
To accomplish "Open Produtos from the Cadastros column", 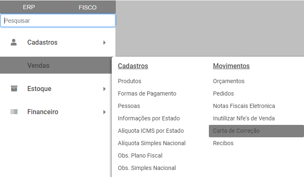I will (129, 81).
